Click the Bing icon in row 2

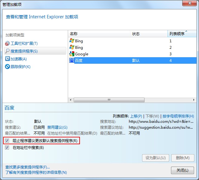click(72, 47)
